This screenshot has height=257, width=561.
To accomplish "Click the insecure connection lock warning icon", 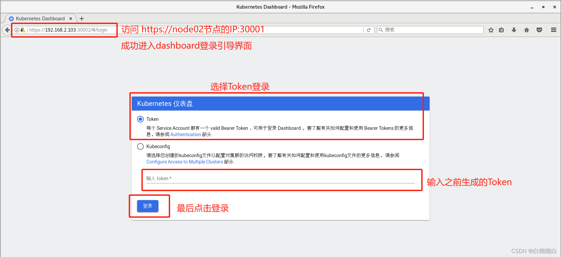I will [23, 30].
